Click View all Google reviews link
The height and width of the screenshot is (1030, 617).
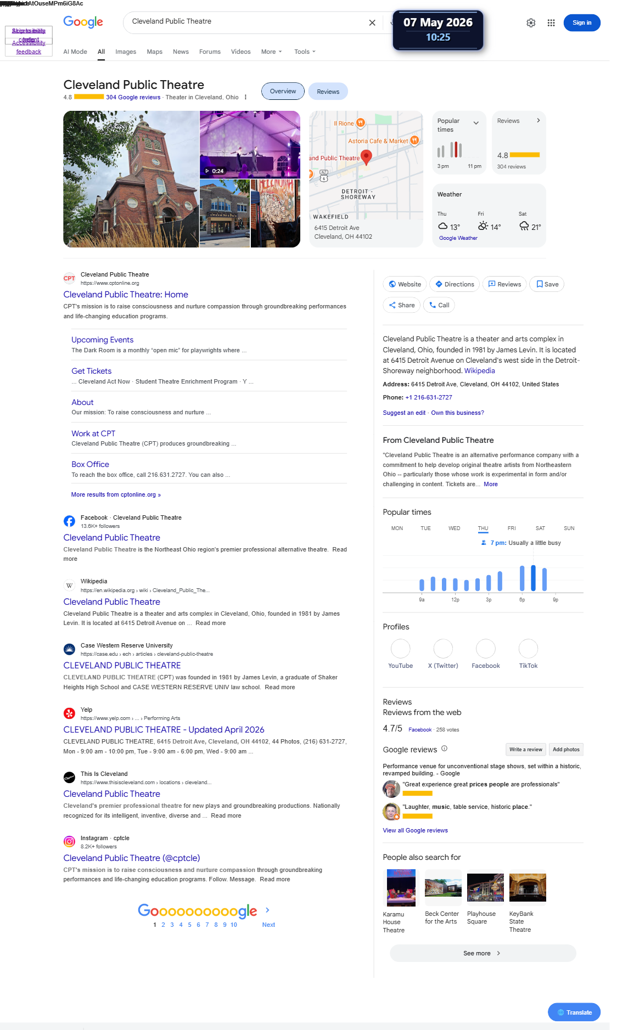(416, 830)
